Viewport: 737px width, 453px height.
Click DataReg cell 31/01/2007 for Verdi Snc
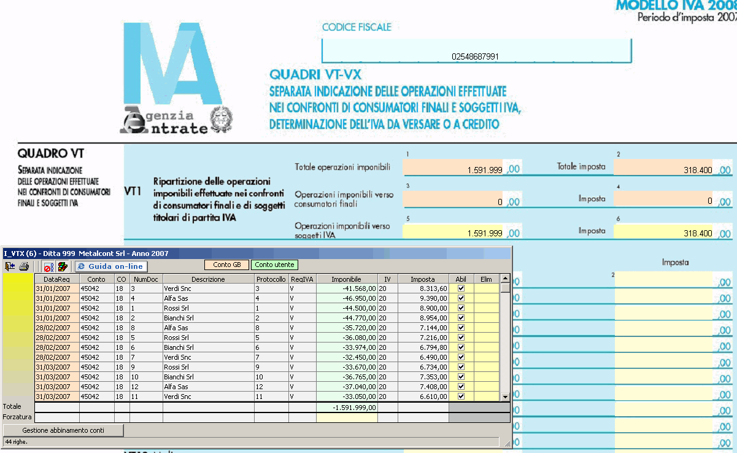pos(56,288)
